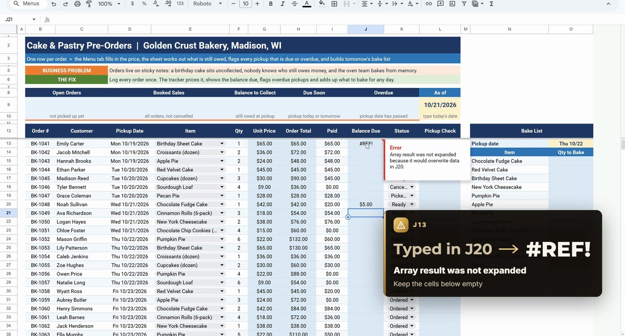Open the more number formats menu
The width and height of the screenshot is (625, 336).
(x=180, y=4)
